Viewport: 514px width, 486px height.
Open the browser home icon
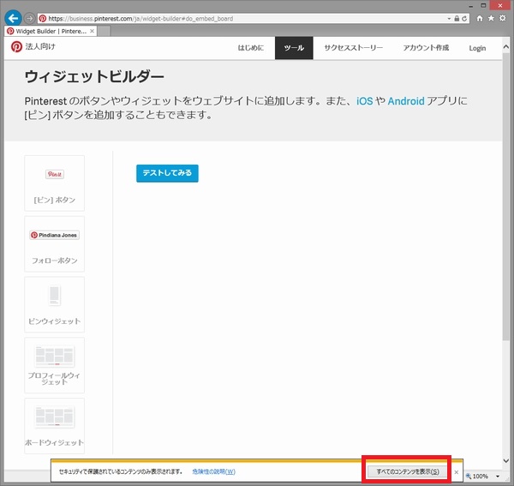point(479,18)
